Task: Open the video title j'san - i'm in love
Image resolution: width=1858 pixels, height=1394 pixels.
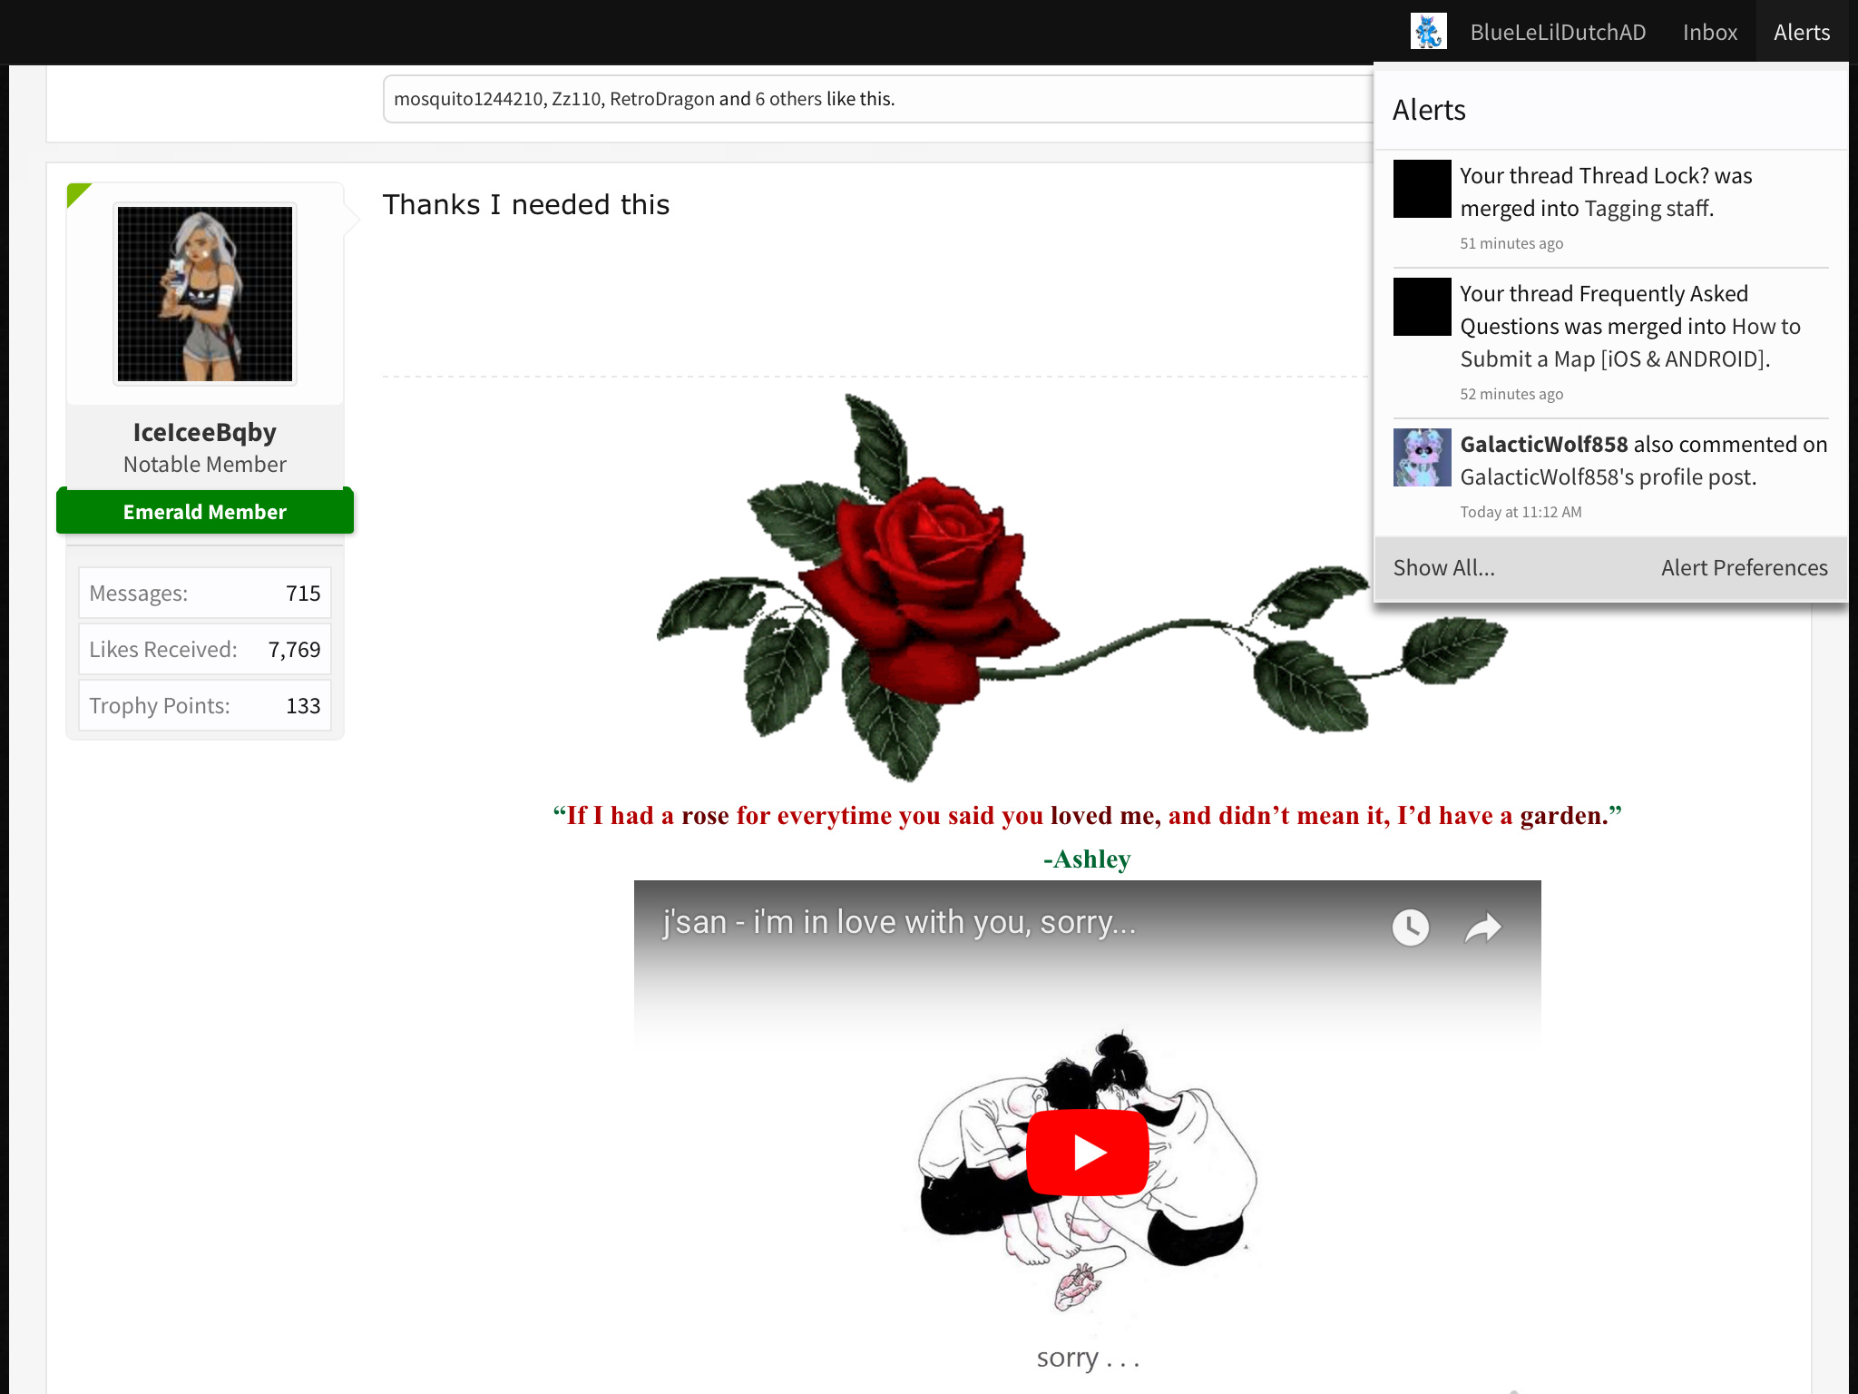Action: pos(899,922)
